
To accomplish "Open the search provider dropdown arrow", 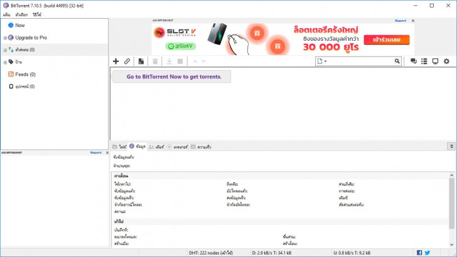I will pos(325,61).
